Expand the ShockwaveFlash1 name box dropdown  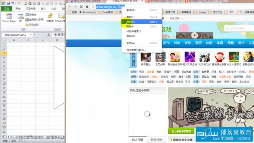pos(31,35)
